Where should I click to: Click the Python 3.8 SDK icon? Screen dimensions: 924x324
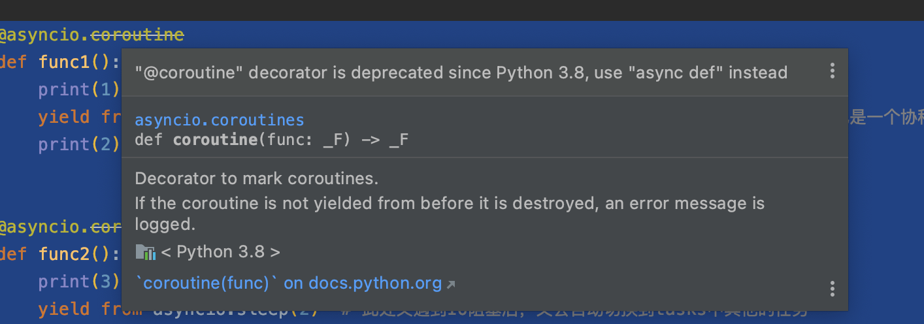point(145,252)
